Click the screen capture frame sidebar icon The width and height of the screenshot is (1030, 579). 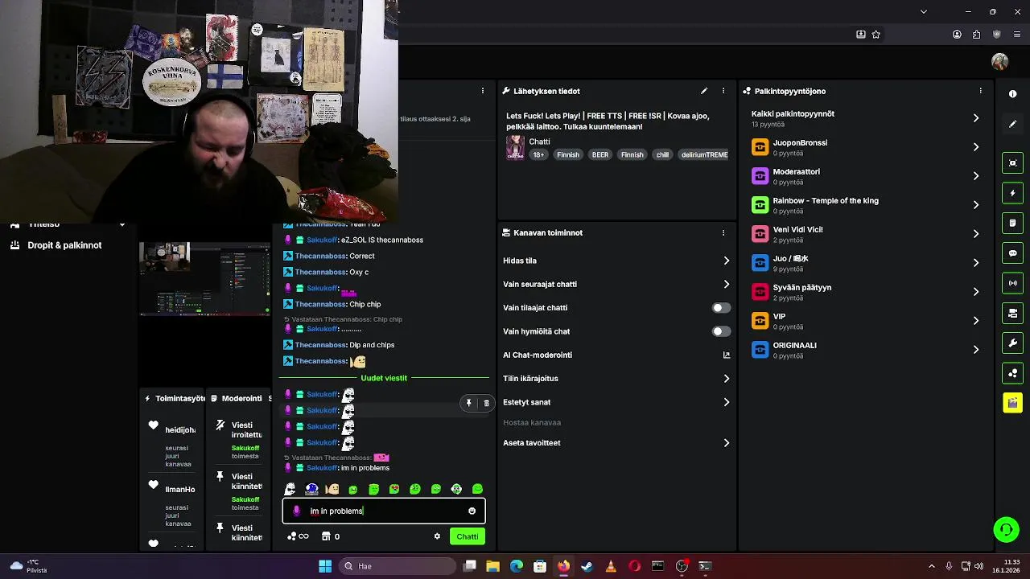point(1012,163)
